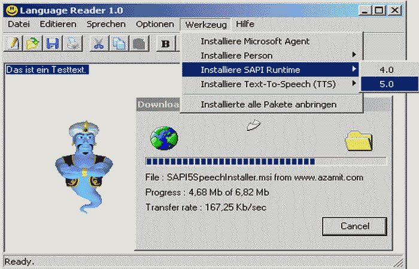Click the yellow folder icon in dialog
The height and width of the screenshot is (269, 419).
[x=359, y=140]
